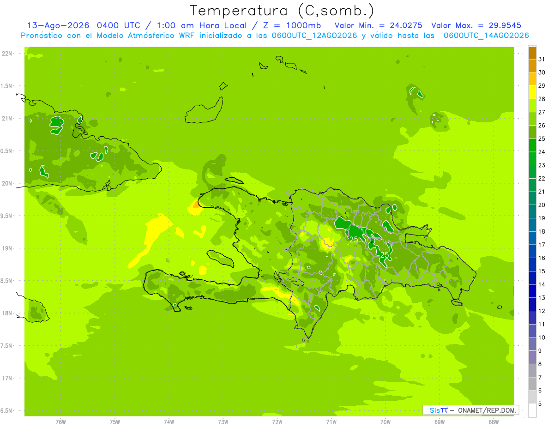
Task: Click the "74W" longitude axis label
Action: tap(169, 422)
